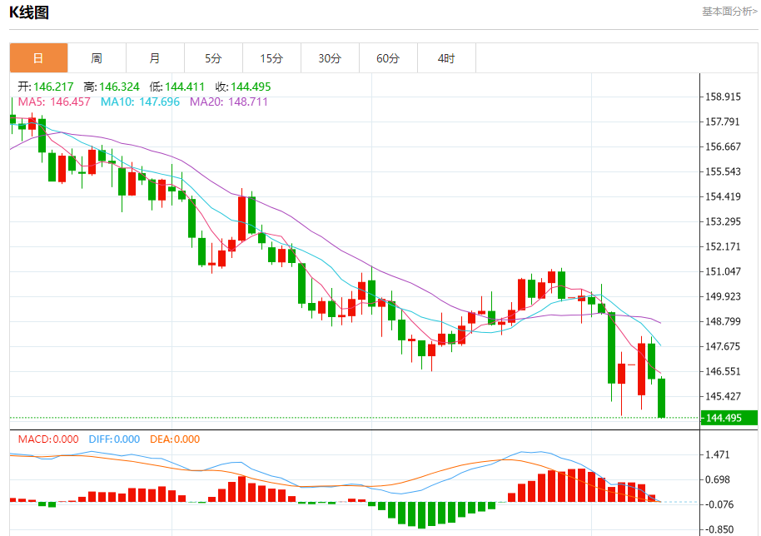Screen dimensions: 761x536
Task: Click the K线图 heading
Action: (x=29, y=12)
